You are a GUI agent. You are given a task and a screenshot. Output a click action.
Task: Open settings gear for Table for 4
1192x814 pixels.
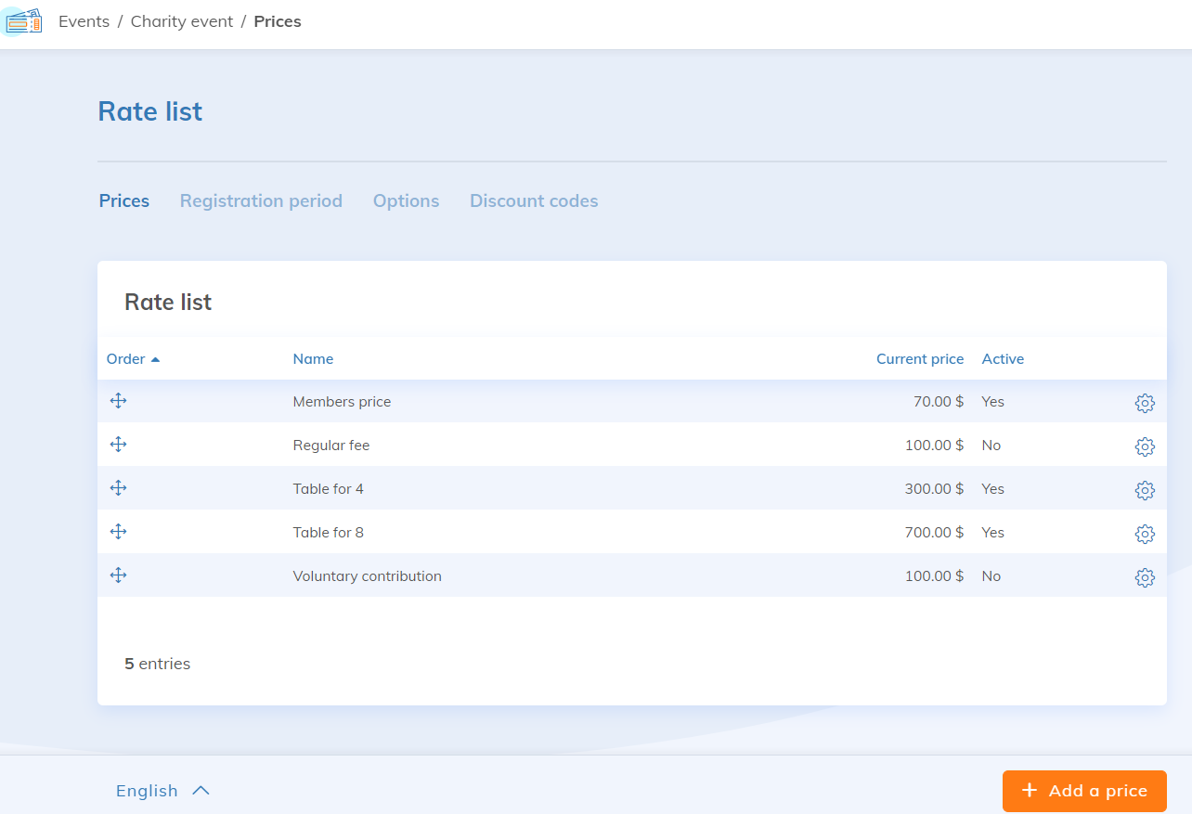click(x=1145, y=490)
